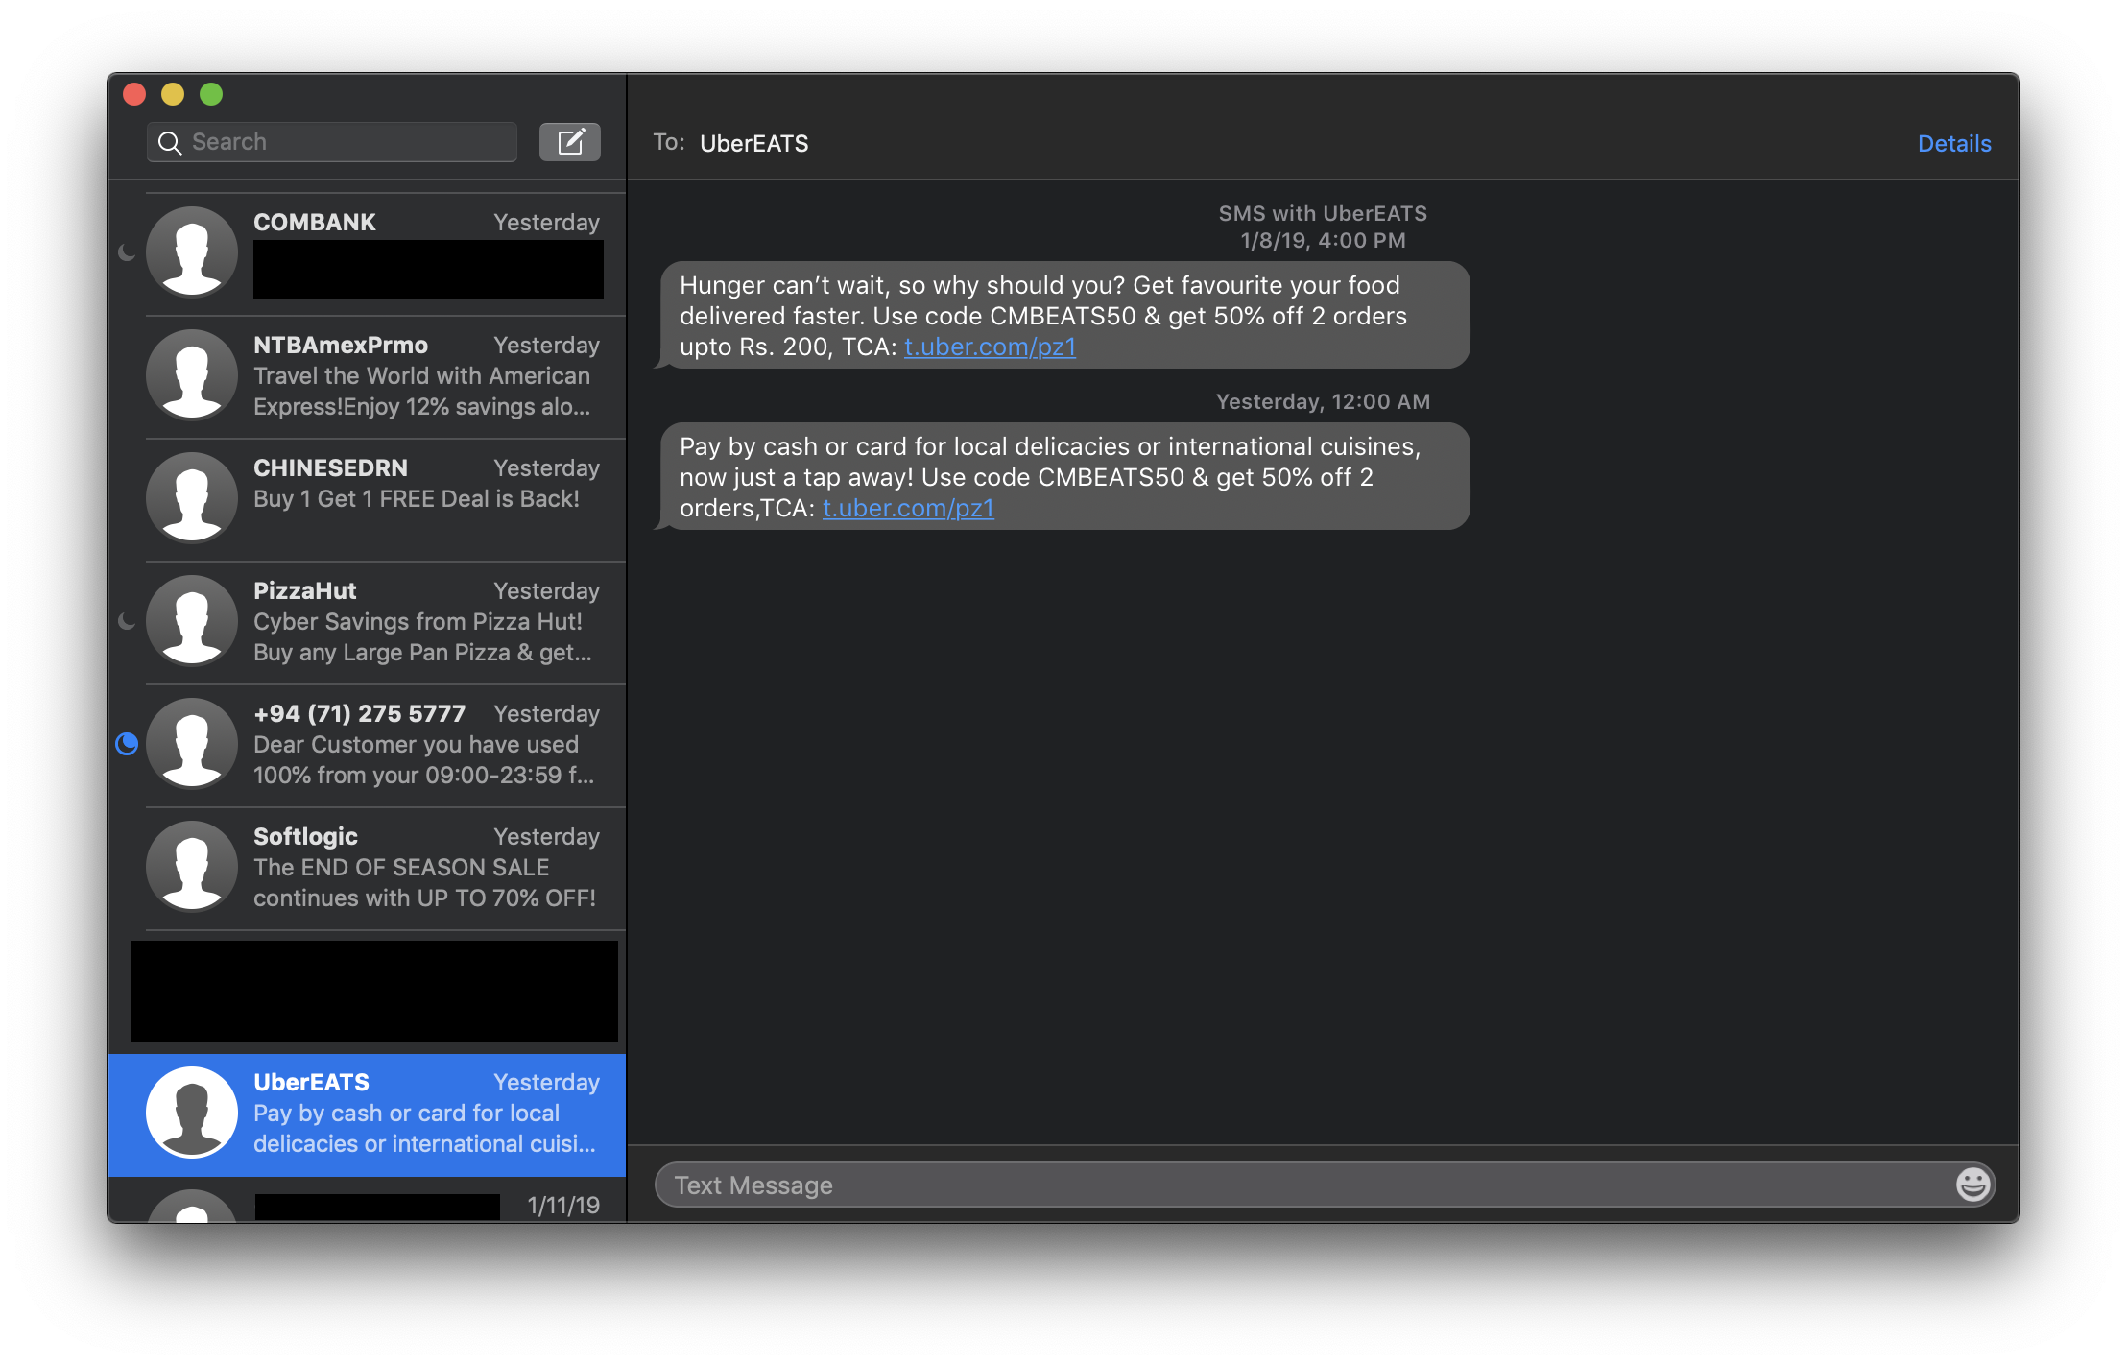The image size is (2127, 1365).
Task: Open the +94 (71) 275 5777 conversation
Action: click(422, 745)
